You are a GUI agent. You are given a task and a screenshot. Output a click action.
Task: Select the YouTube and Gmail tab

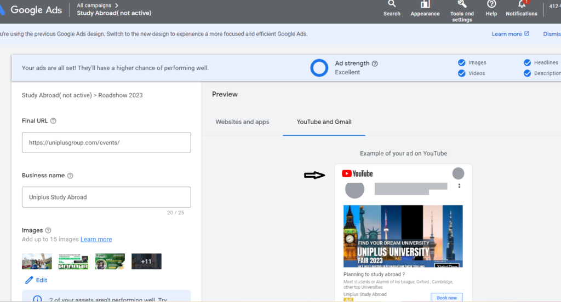pos(324,122)
